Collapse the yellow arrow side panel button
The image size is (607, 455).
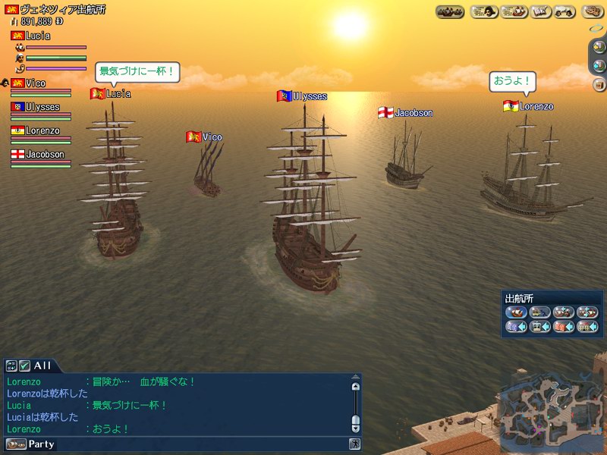(x=599, y=47)
